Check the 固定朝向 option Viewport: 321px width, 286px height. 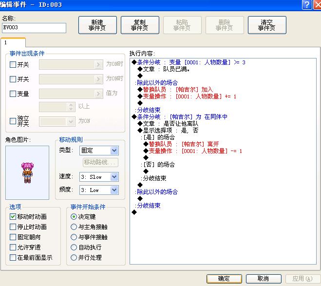(13, 237)
